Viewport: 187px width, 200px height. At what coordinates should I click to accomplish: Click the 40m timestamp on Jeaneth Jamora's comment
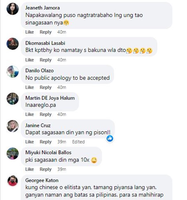point(62,32)
